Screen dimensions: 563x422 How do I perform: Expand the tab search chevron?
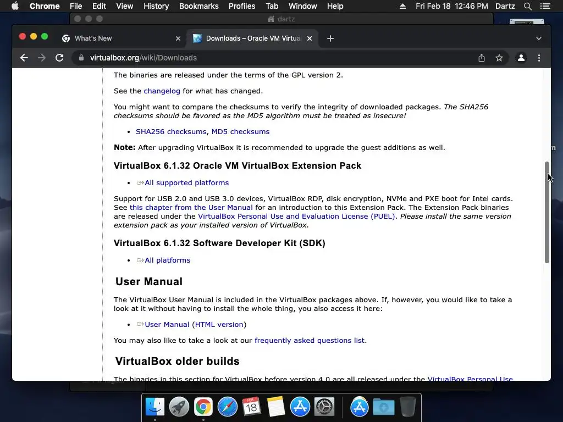539,38
